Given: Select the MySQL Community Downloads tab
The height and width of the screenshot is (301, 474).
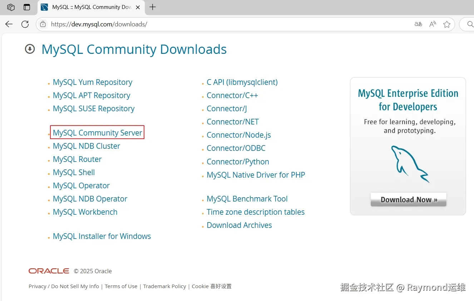Looking at the screenshot, I should [x=91, y=7].
